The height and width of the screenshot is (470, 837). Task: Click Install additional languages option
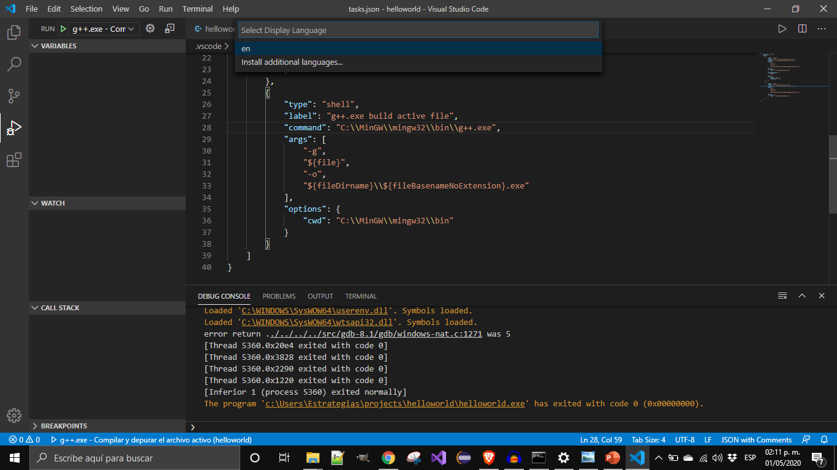(291, 62)
